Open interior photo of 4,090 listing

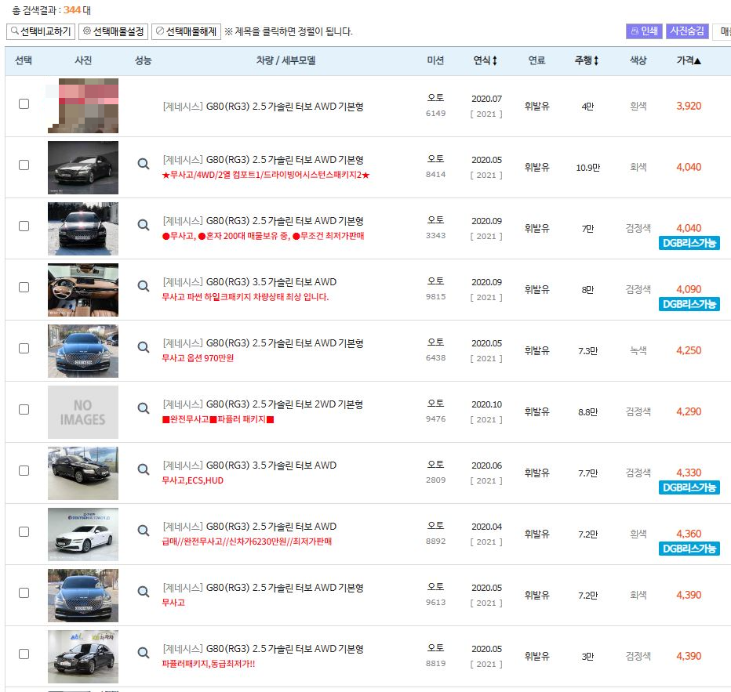tap(83, 290)
